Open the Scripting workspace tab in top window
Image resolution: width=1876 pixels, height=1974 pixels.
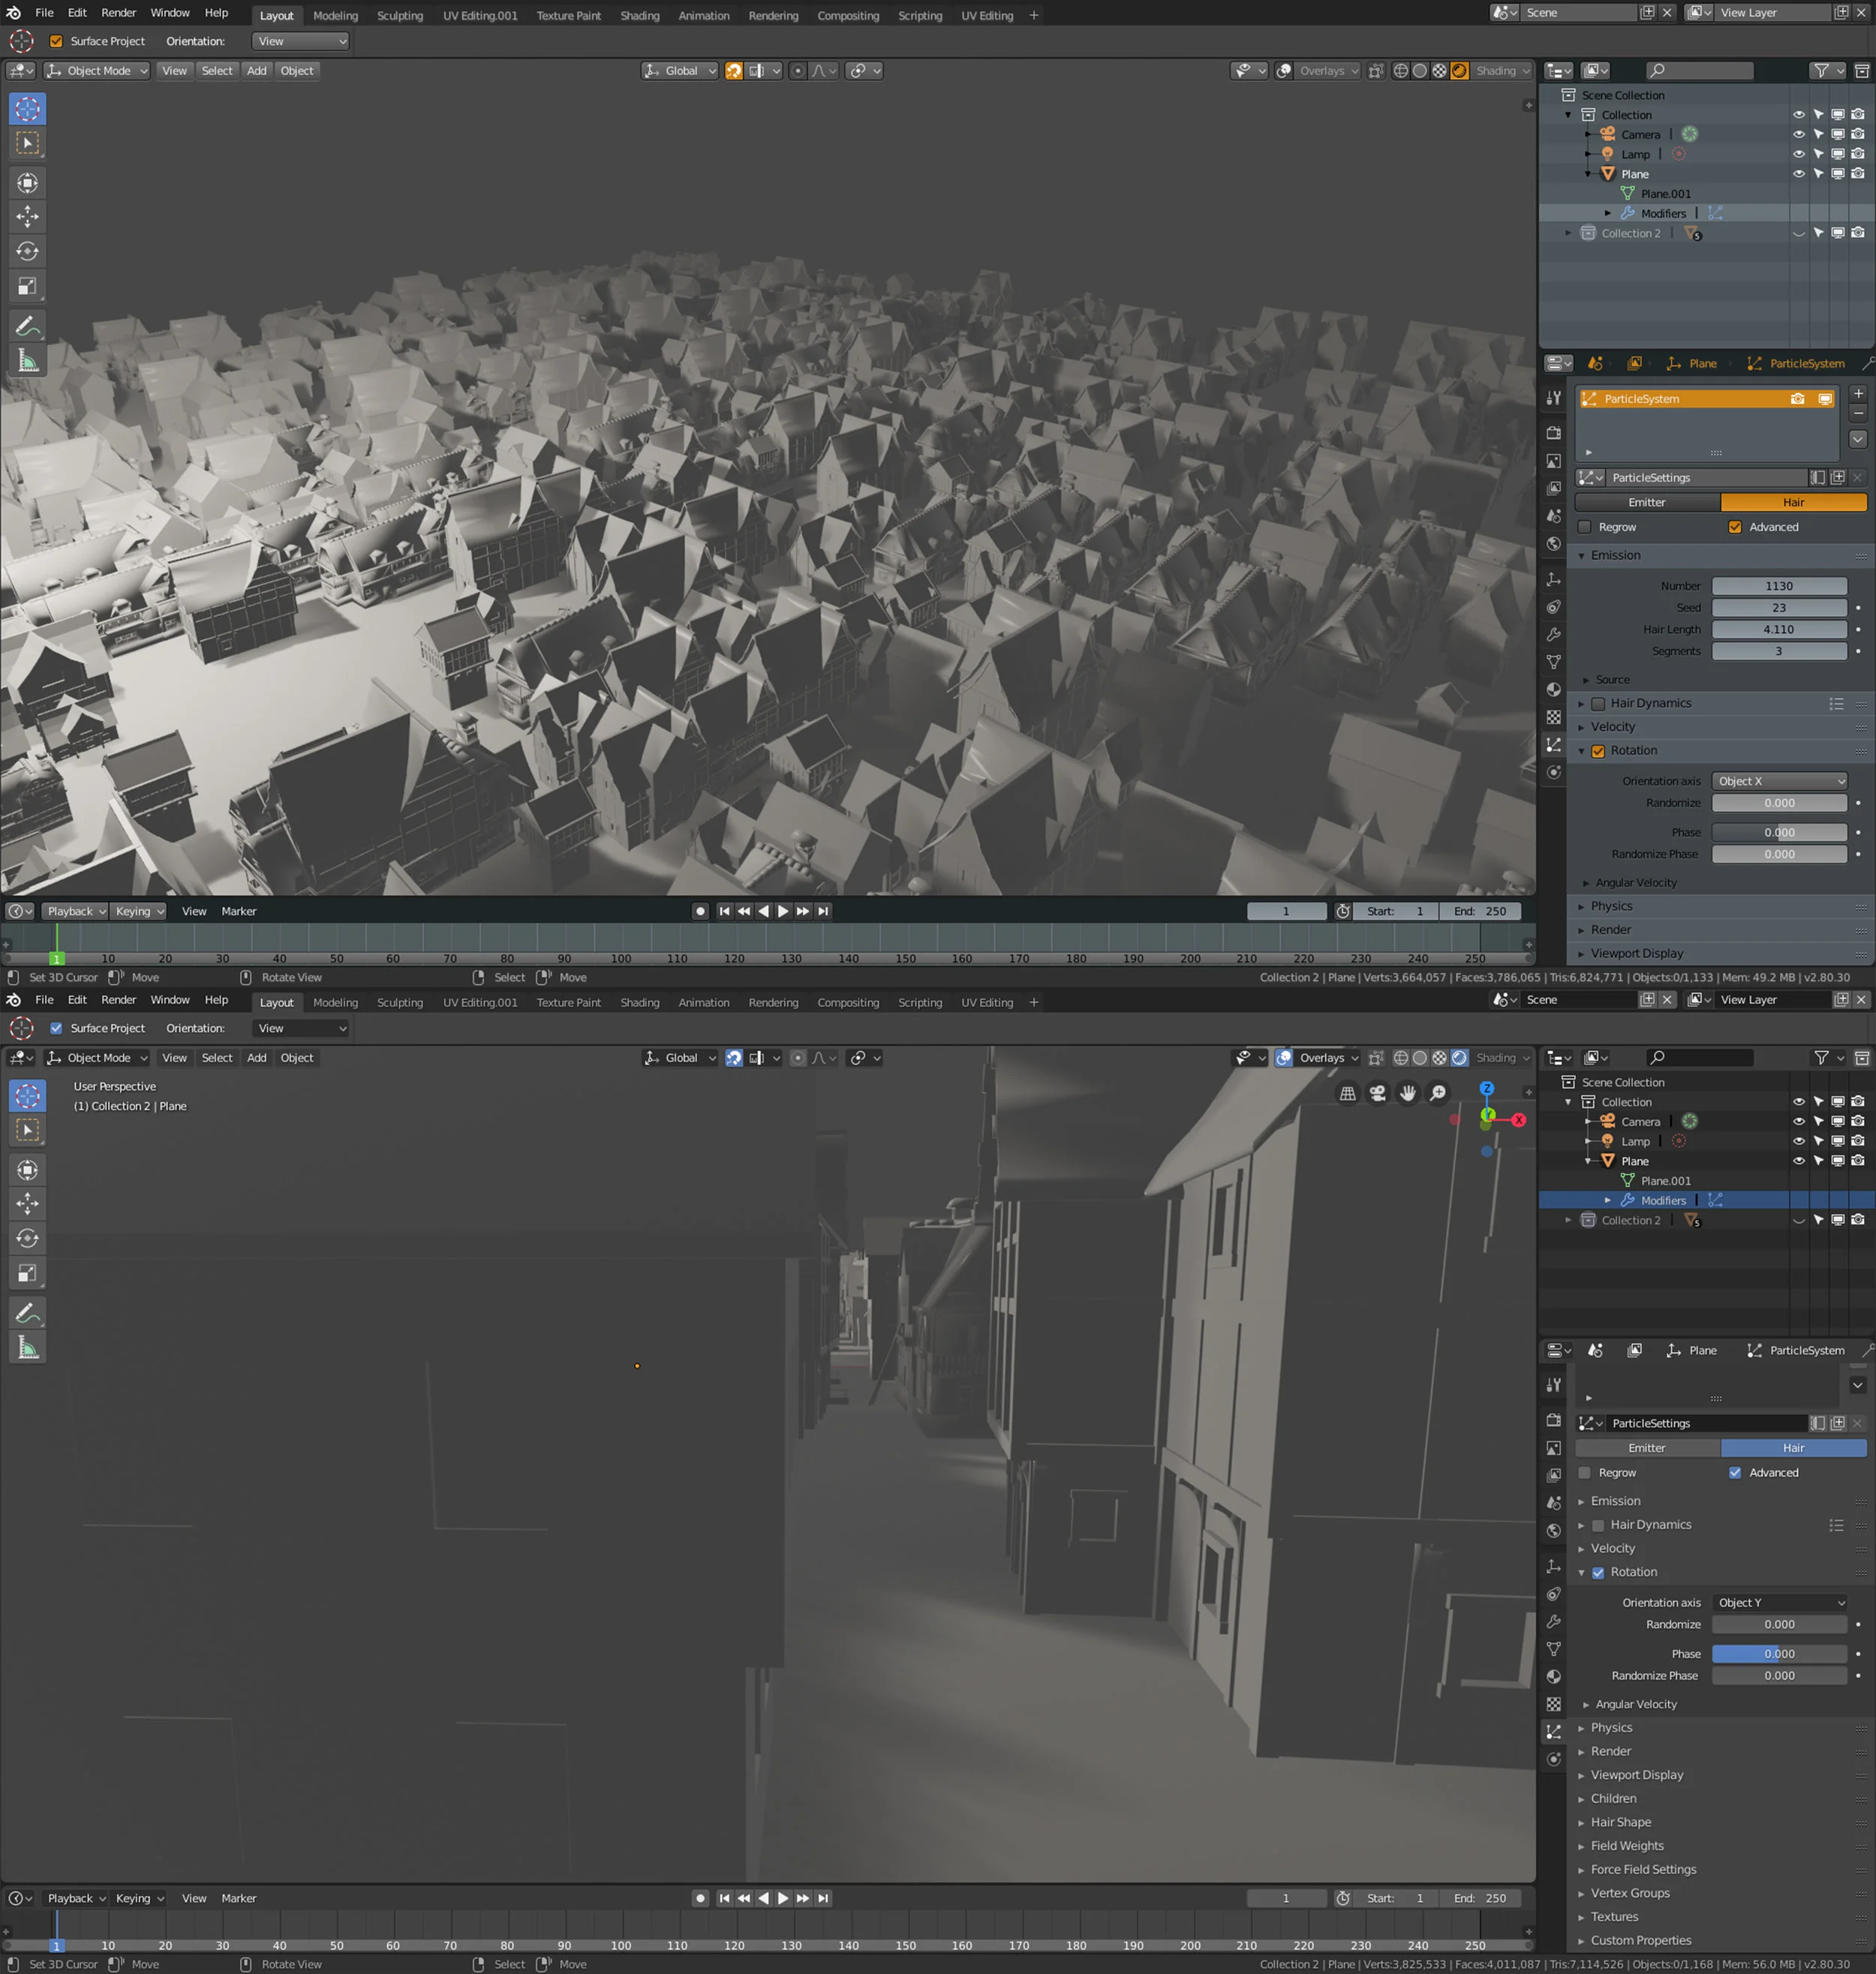pyautogui.click(x=919, y=15)
